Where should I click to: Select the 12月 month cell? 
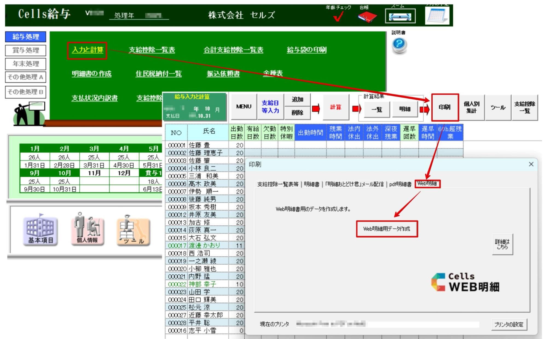[x=124, y=173]
